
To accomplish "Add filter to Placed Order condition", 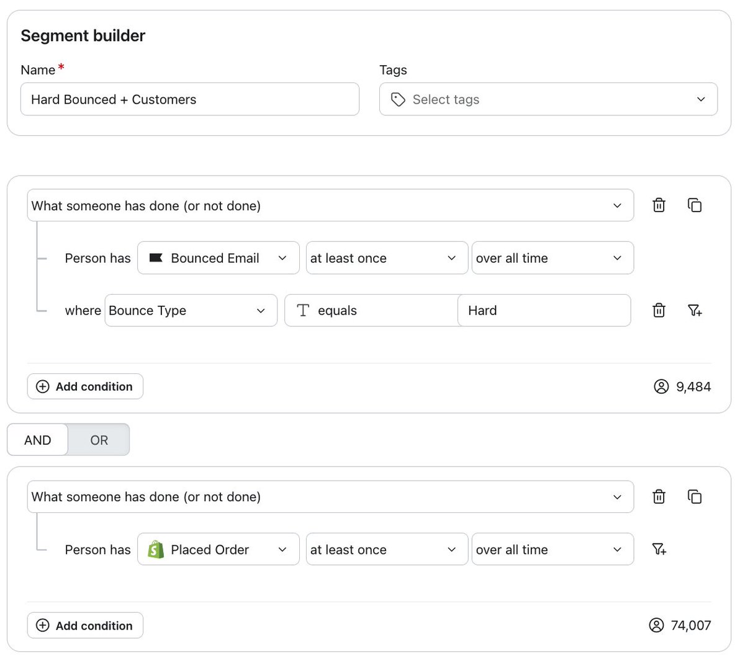I will click(x=659, y=549).
